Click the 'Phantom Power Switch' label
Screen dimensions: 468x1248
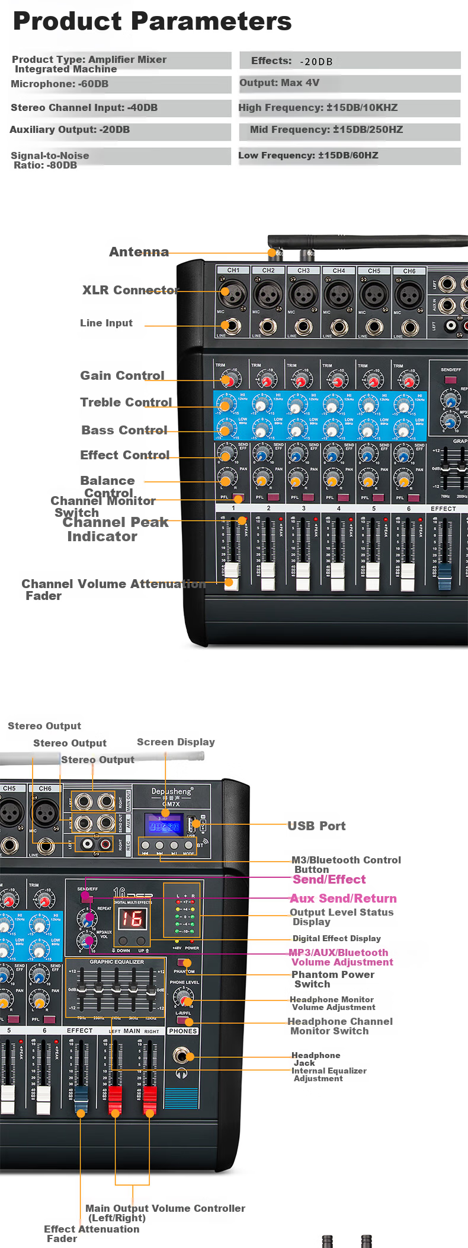pos(332,979)
